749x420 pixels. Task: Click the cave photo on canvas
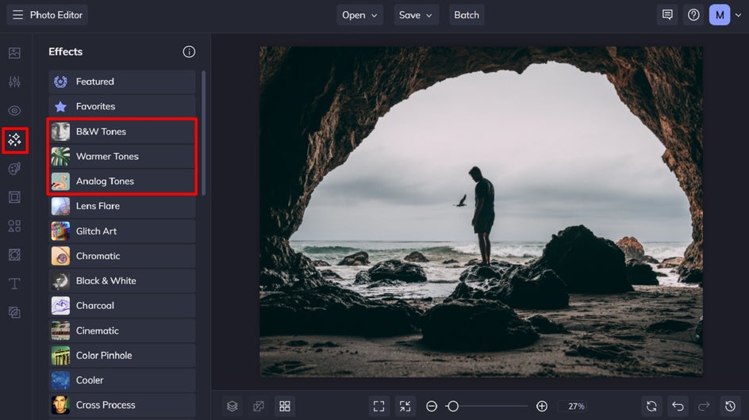click(x=481, y=212)
